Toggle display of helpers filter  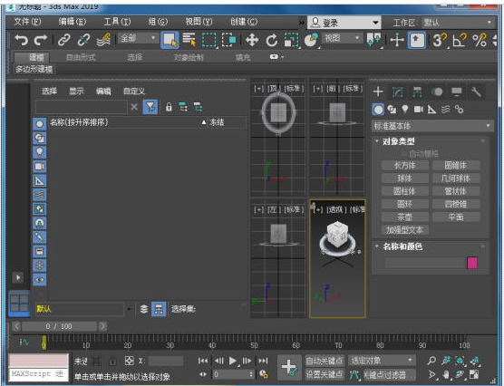40,180
